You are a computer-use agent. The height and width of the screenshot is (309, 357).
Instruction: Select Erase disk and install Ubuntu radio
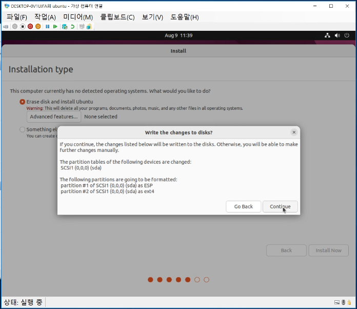(x=23, y=102)
